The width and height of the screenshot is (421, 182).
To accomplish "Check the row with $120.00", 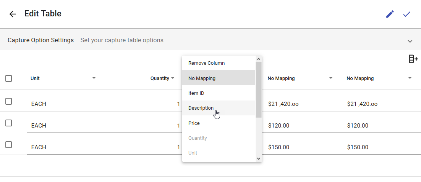I will [8, 123].
